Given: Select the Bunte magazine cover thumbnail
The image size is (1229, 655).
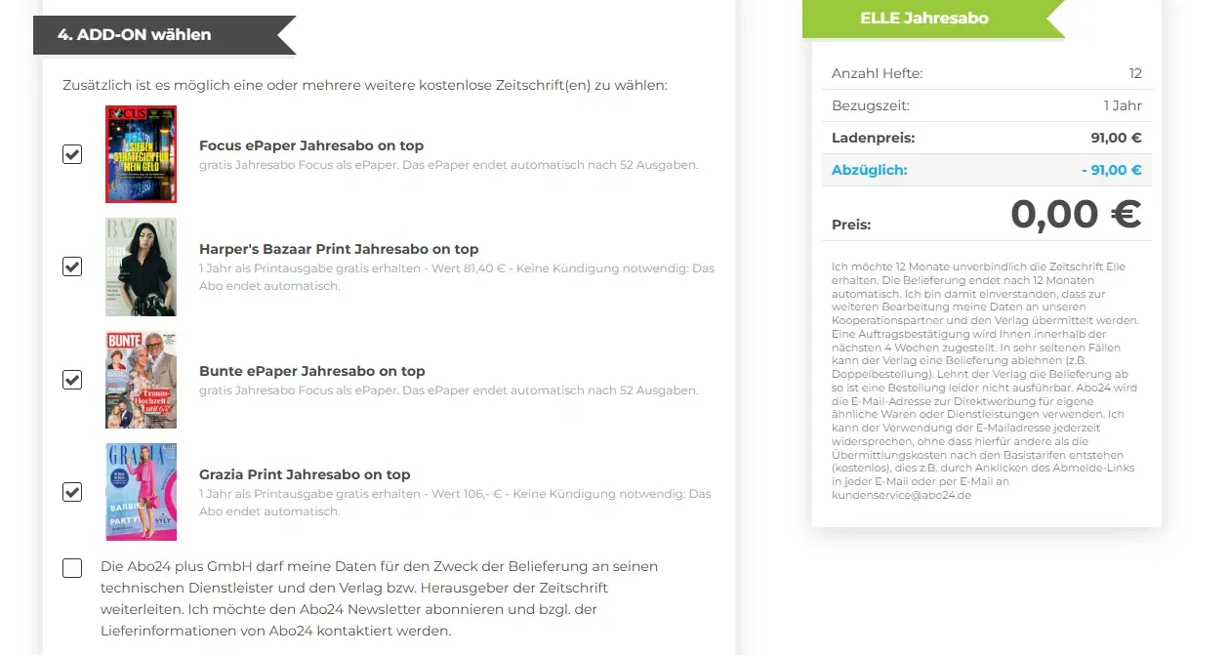Looking at the screenshot, I should 141,380.
